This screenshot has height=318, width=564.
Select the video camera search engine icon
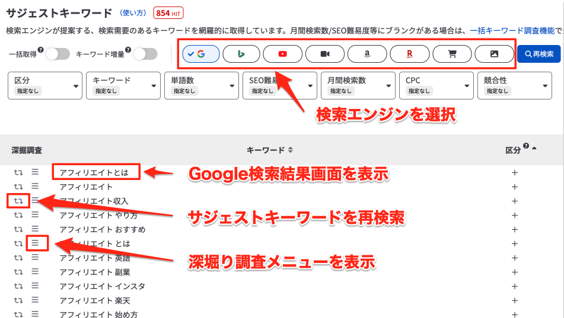[325, 54]
